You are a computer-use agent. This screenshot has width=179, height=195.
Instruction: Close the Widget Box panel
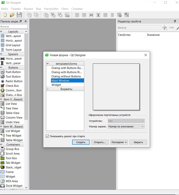click(x=26, y=21)
